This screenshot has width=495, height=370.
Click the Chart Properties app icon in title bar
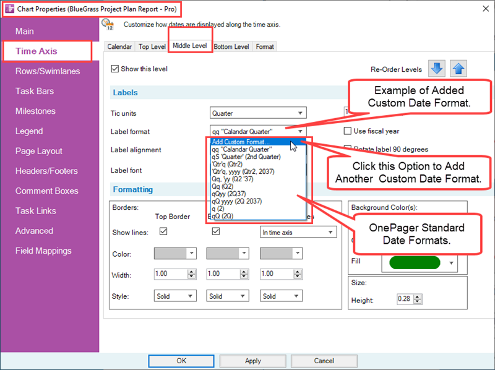pos(10,9)
